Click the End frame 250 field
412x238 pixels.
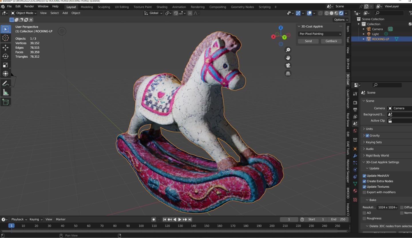[x=338, y=219]
